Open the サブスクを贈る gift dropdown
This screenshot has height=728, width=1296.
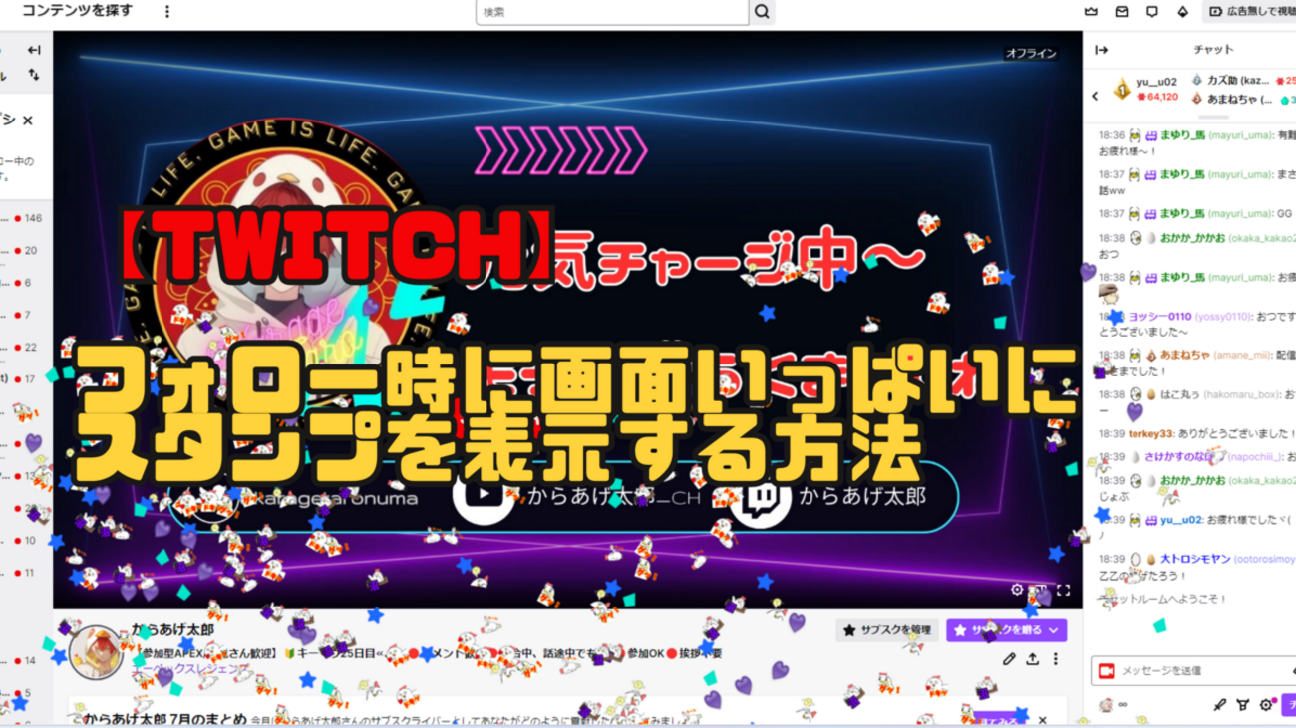pyautogui.click(x=1007, y=630)
